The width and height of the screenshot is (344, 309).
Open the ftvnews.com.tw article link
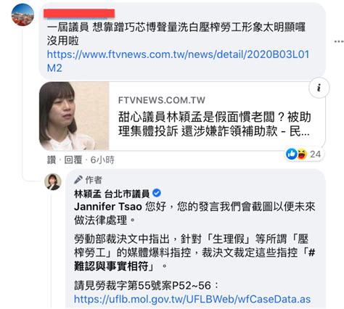tap(179, 61)
